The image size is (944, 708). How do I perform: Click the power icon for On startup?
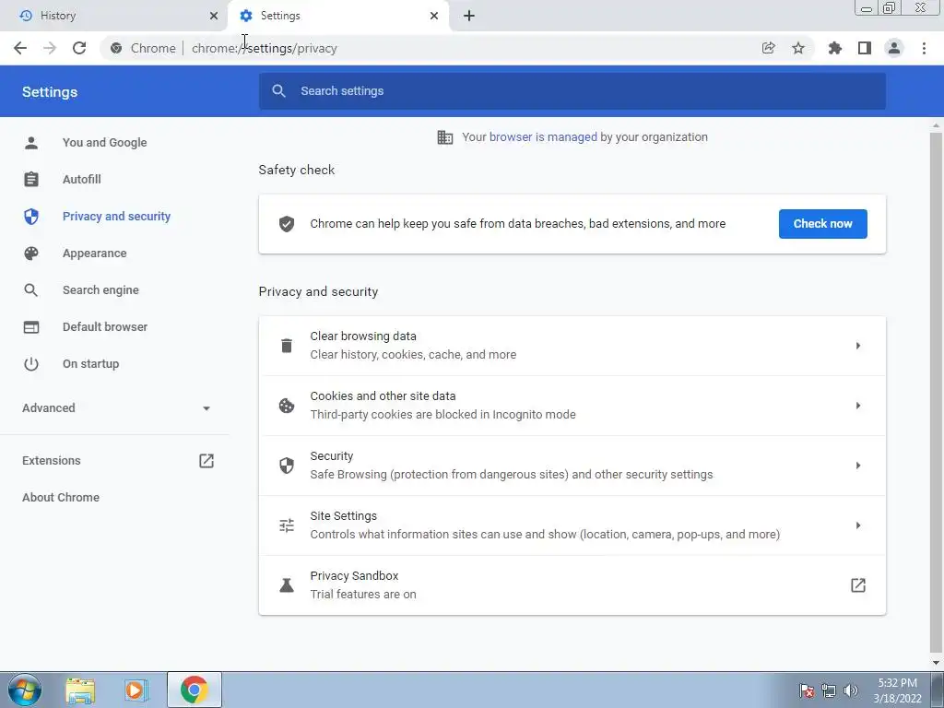point(31,363)
